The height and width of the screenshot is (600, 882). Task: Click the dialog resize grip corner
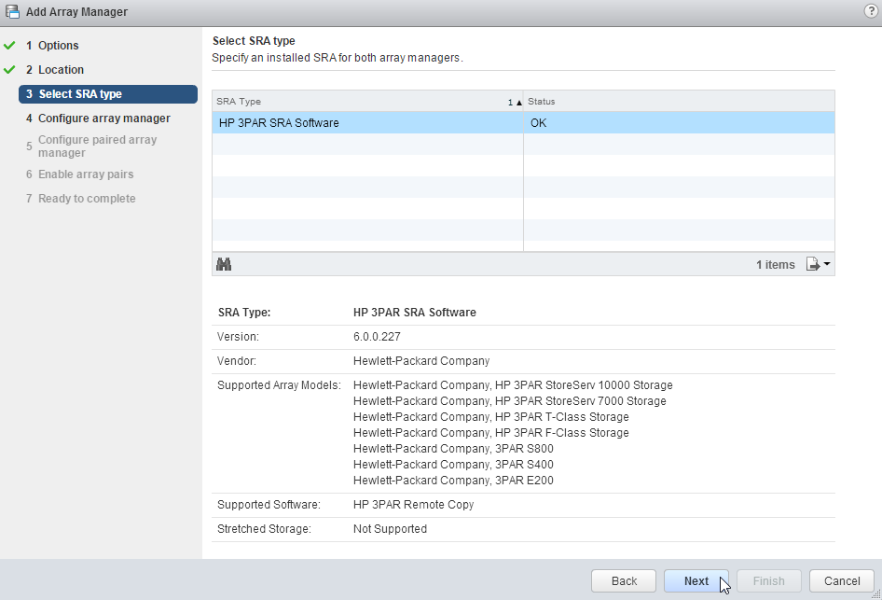pyautogui.click(x=875, y=593)
